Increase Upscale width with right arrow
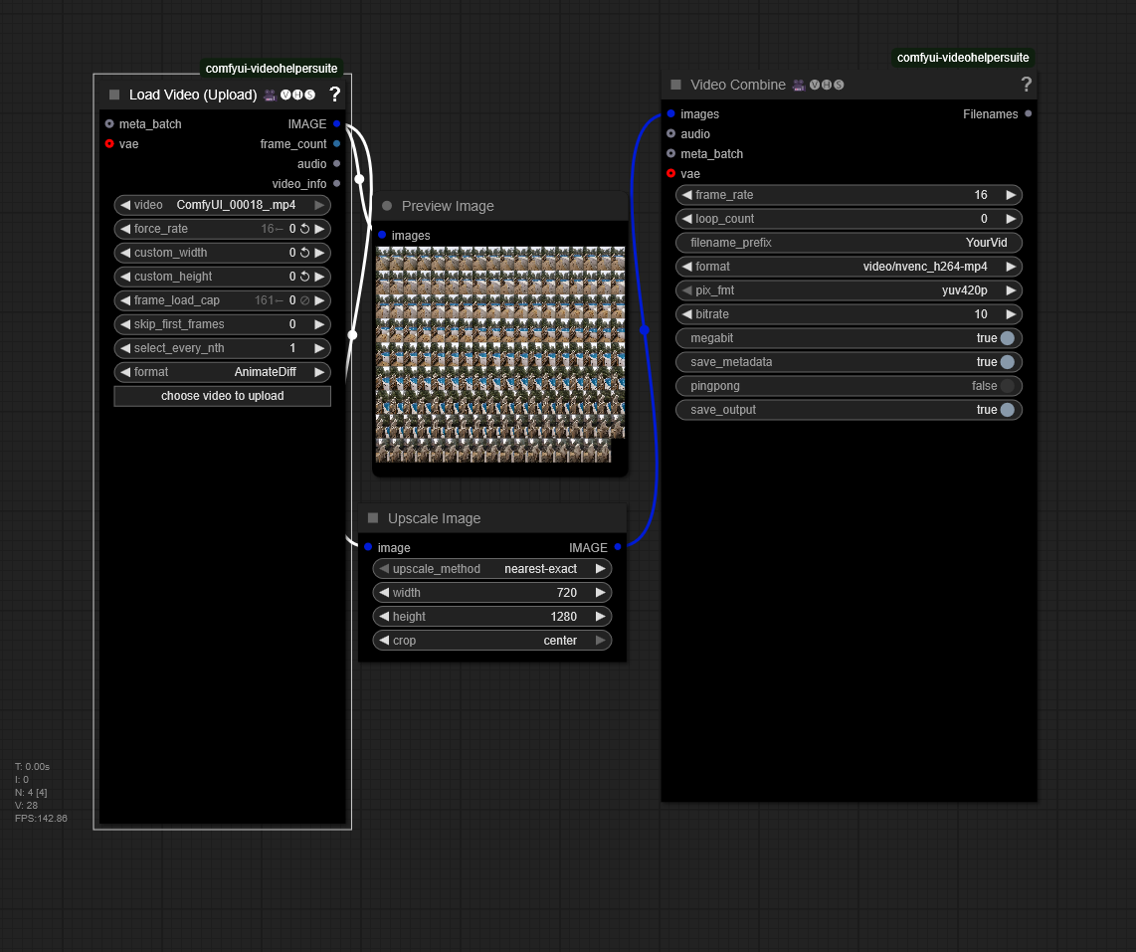The width and height of the screenshot is (1136, 952). point(601,593)
